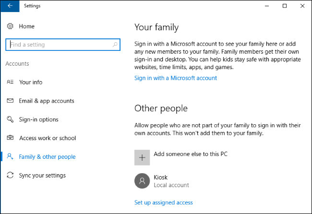Click the plus icon to add someone
The image size is (312, 214).
(142, 157)
